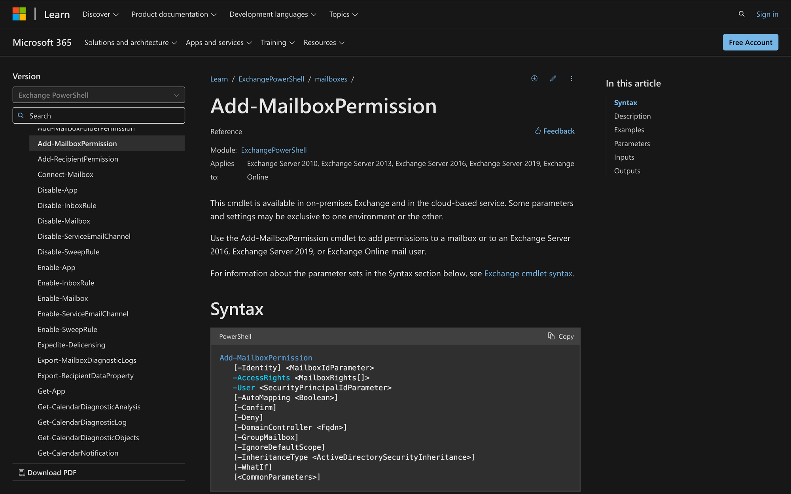
Task: Click the bookmark/save article icon
Action: (534, 79)
